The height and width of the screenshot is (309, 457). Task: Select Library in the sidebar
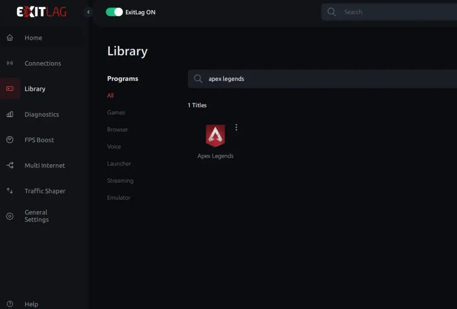(x=35, y=89)
